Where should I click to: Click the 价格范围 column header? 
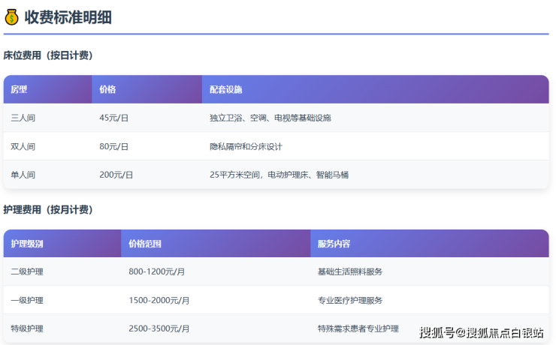point(145,244)
